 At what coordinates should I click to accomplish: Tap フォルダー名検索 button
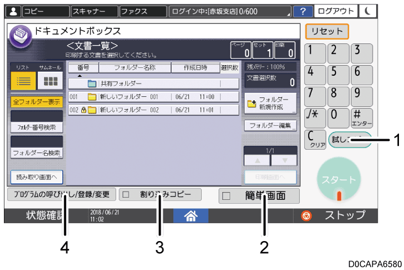tap(37, 153)
